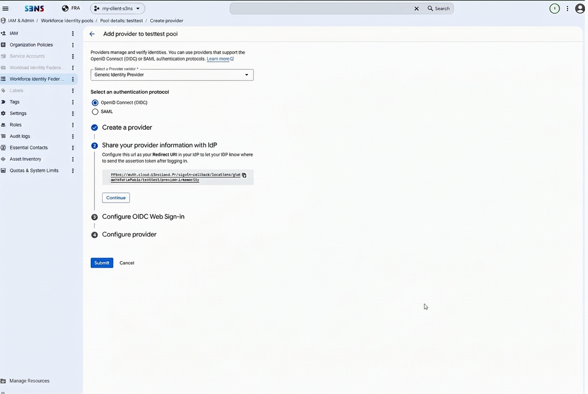The height and width of the screenshot is (394, 588).
Task: Click the Submit button
Action: coord(102,263)
